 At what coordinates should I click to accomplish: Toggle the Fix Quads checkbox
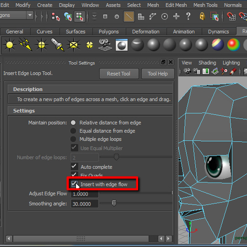[x=74, y=174]
